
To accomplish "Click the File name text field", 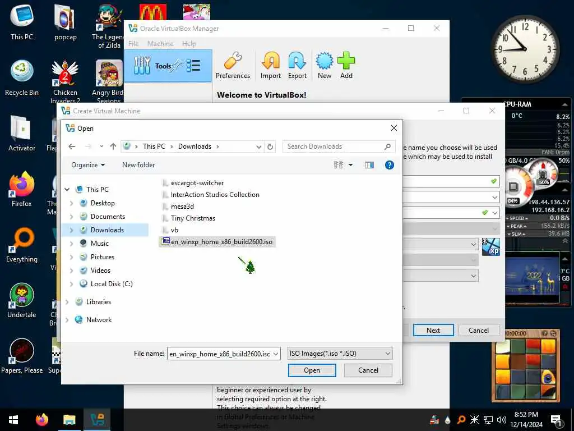I will pyautogui.click(x=220, y=354).
